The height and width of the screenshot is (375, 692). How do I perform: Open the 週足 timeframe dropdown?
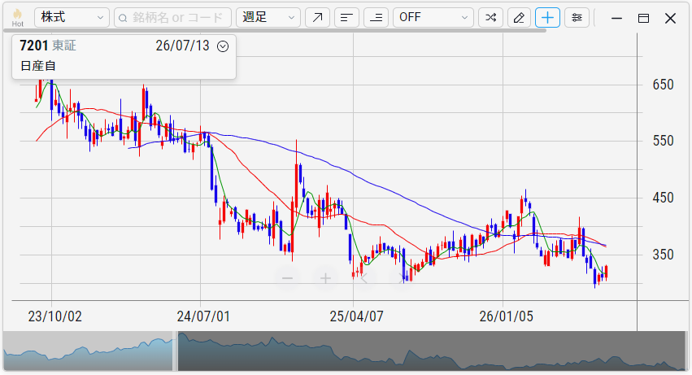pyautogui.click(x=268, y=18)
